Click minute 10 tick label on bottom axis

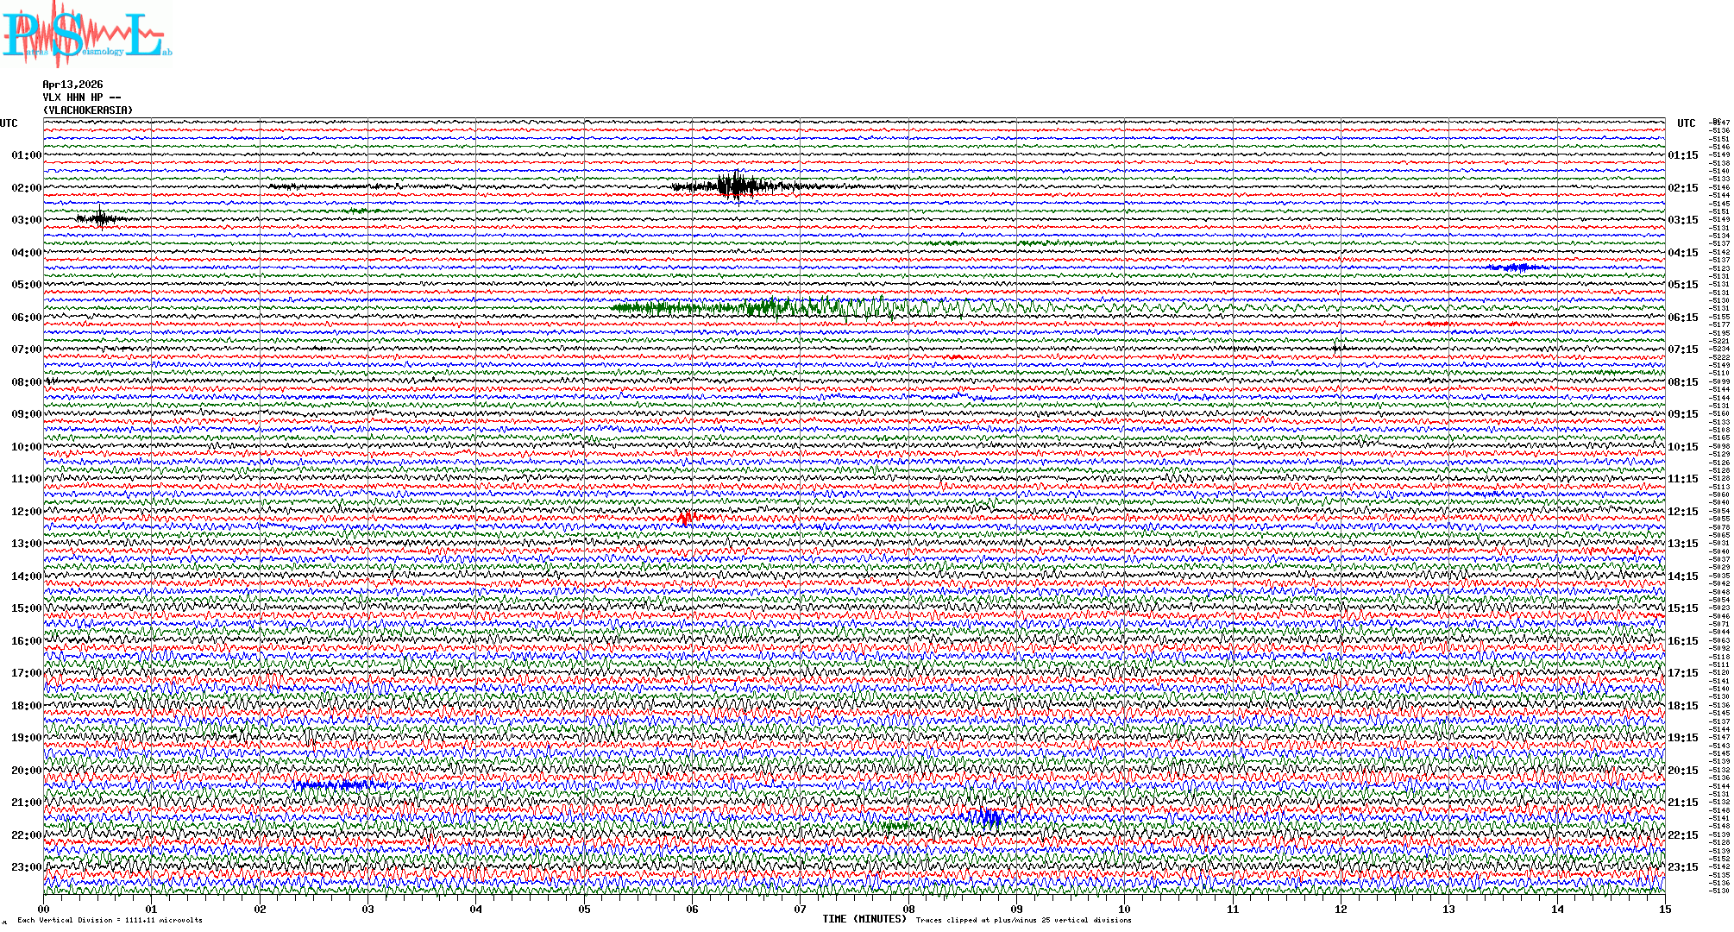1124,909
